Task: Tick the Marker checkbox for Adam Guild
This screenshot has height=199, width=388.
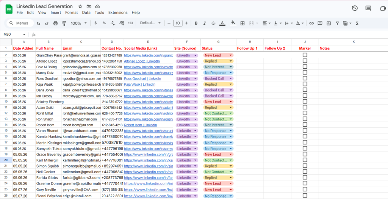Action: (305, 107)
